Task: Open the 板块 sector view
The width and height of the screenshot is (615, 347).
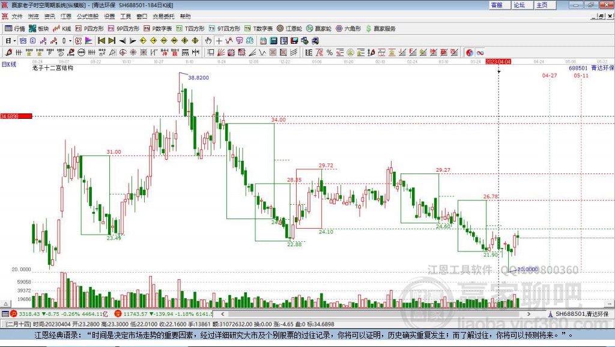Action: point(38,29)
